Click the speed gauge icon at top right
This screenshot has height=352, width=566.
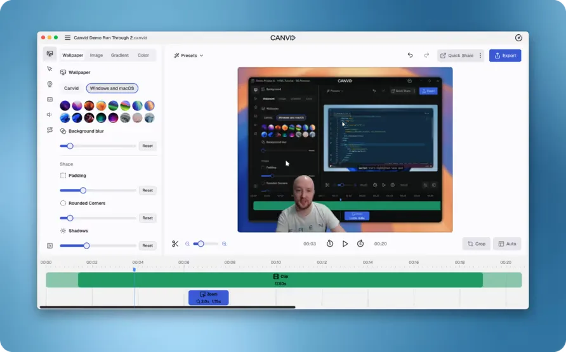pos(518,38)
